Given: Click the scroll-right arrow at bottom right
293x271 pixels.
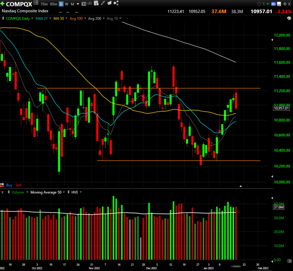Looking at the screenshot, I should (289, 261).
